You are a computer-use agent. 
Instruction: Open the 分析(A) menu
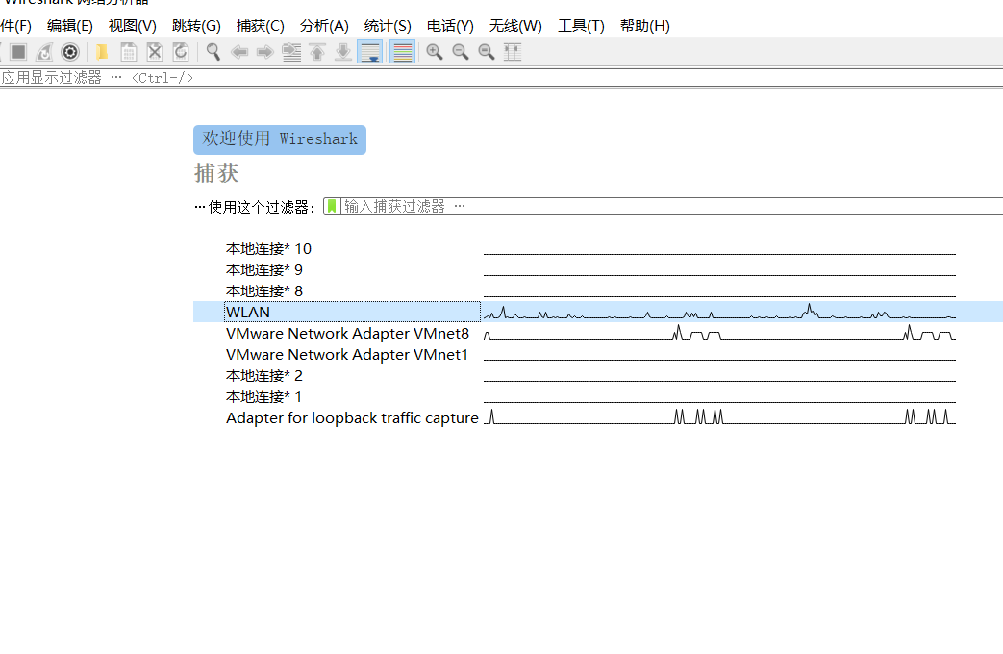coord(324,26)
